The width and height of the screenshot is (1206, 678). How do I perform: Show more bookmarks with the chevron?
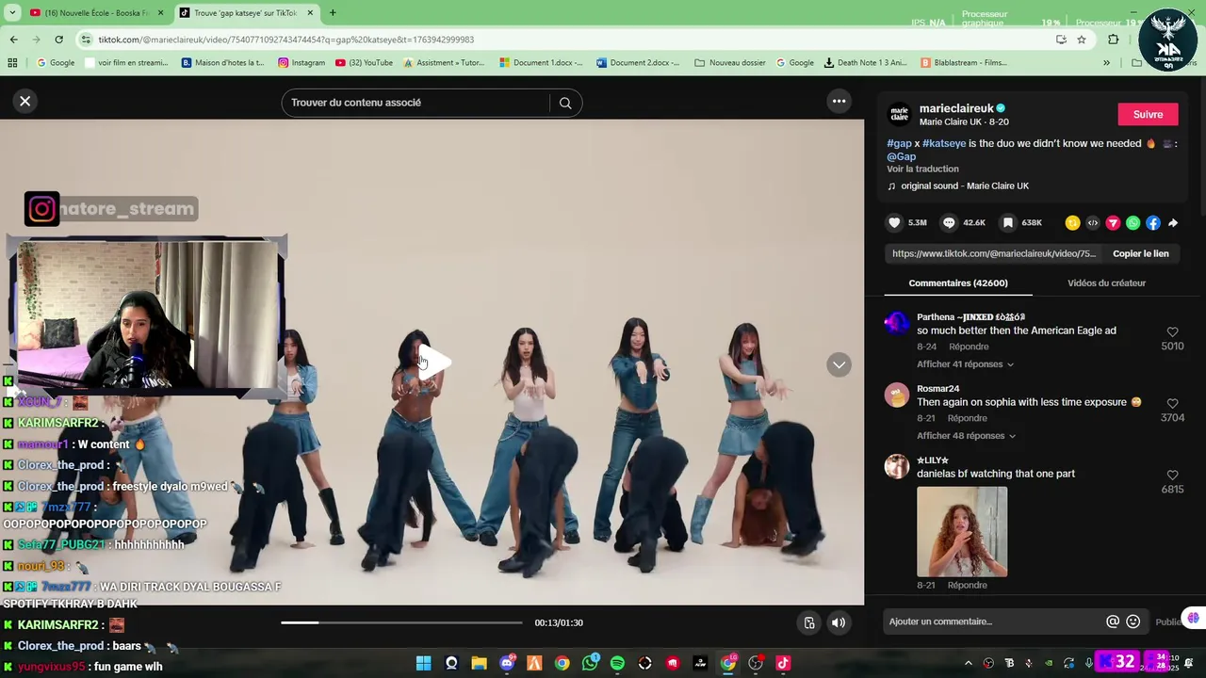[1106, 63]
